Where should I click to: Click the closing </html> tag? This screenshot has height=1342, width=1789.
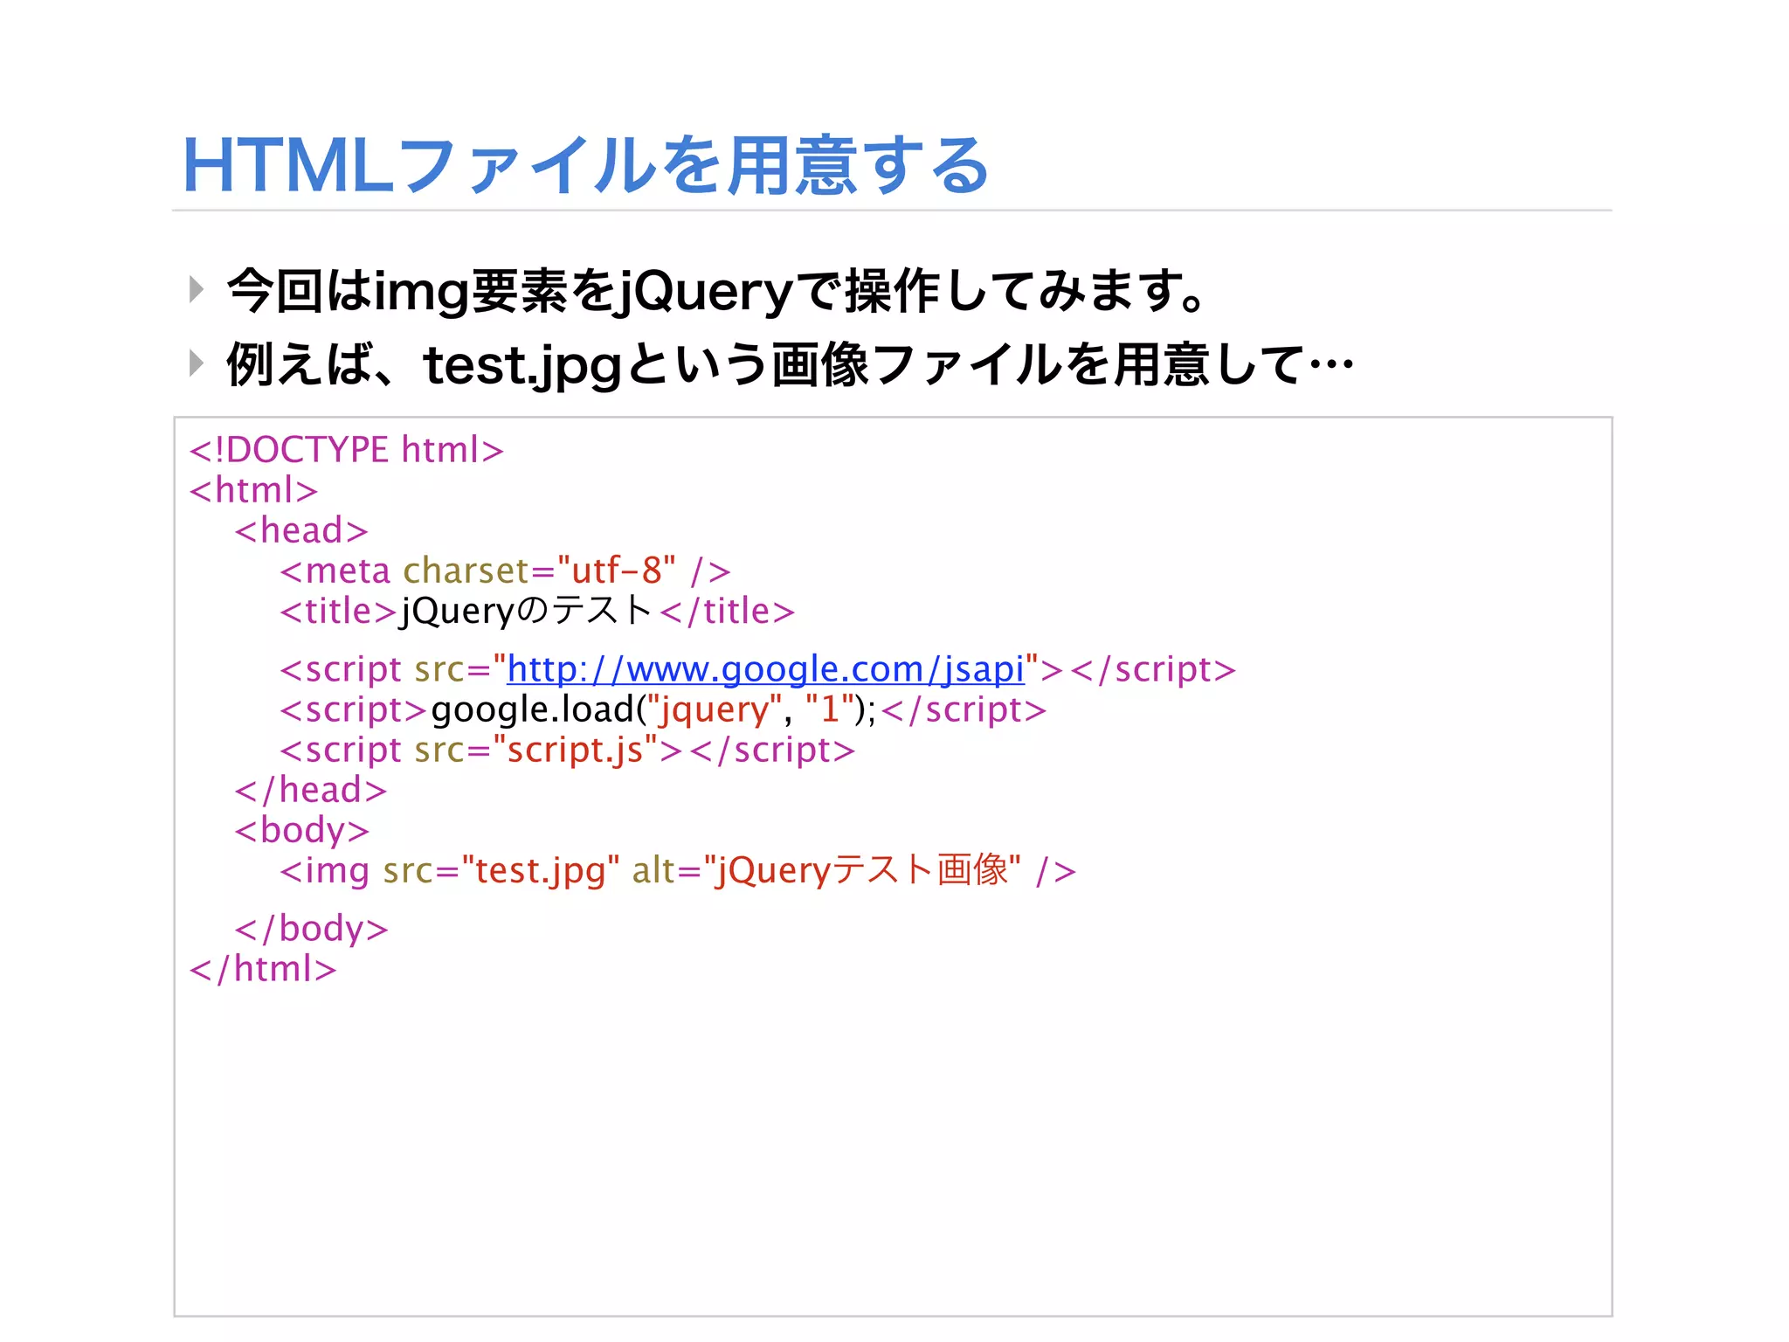point(263,969)
